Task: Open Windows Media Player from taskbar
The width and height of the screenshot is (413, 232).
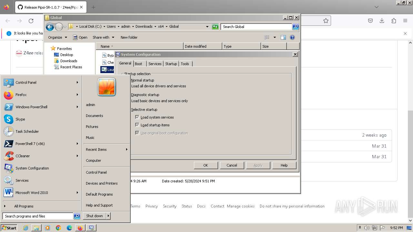Action: pos(47,228)
